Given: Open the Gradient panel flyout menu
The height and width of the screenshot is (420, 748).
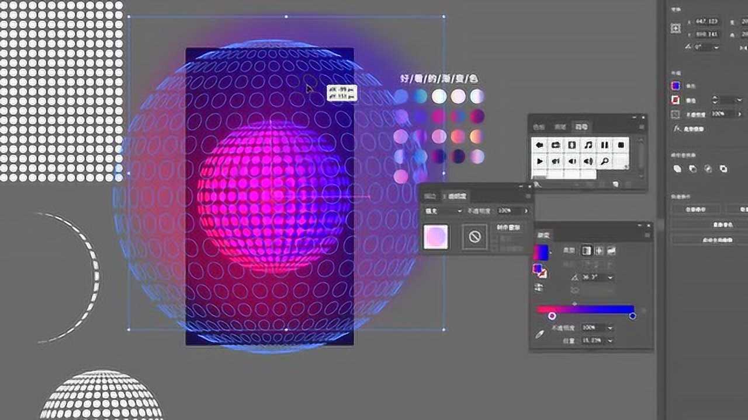Looking at the screenshot, I should [x=647, y=235].
